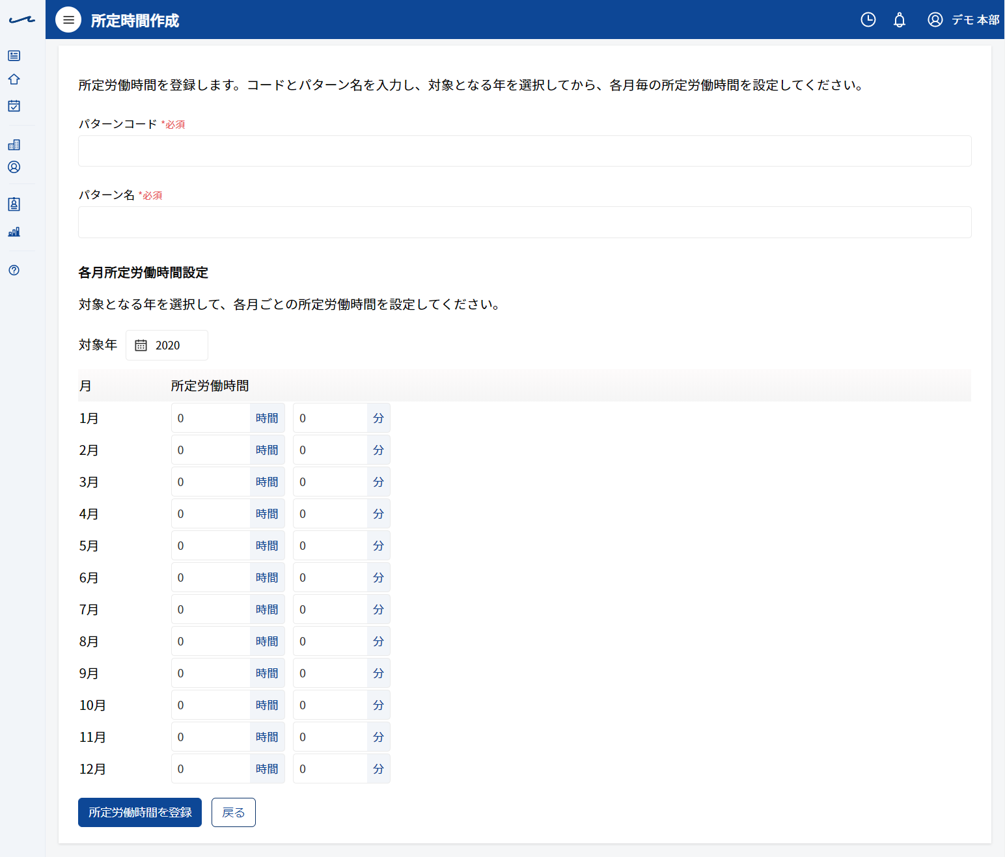Open the help question mark icon
1005x857 pixels.
click(14, 270)
